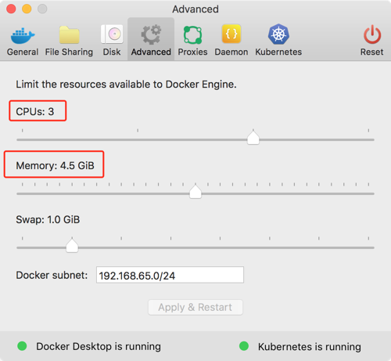Click the red Reset power icon
The width and height of the screenshot is (391, 361).
(372, 34)
